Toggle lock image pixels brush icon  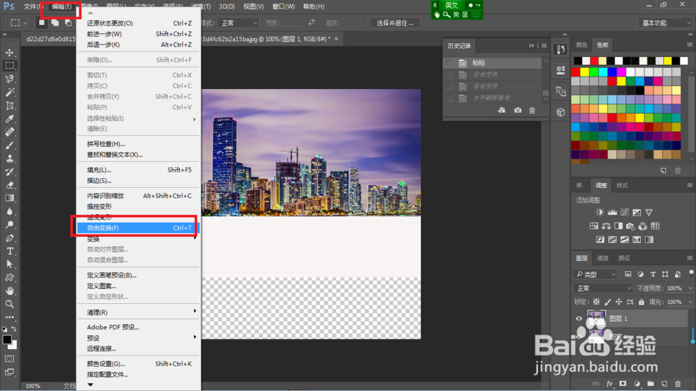(x=607, y=302)
